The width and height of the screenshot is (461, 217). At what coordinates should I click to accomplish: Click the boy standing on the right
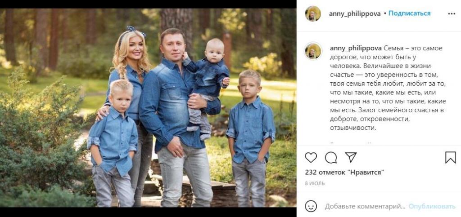[x=251, y=138]
